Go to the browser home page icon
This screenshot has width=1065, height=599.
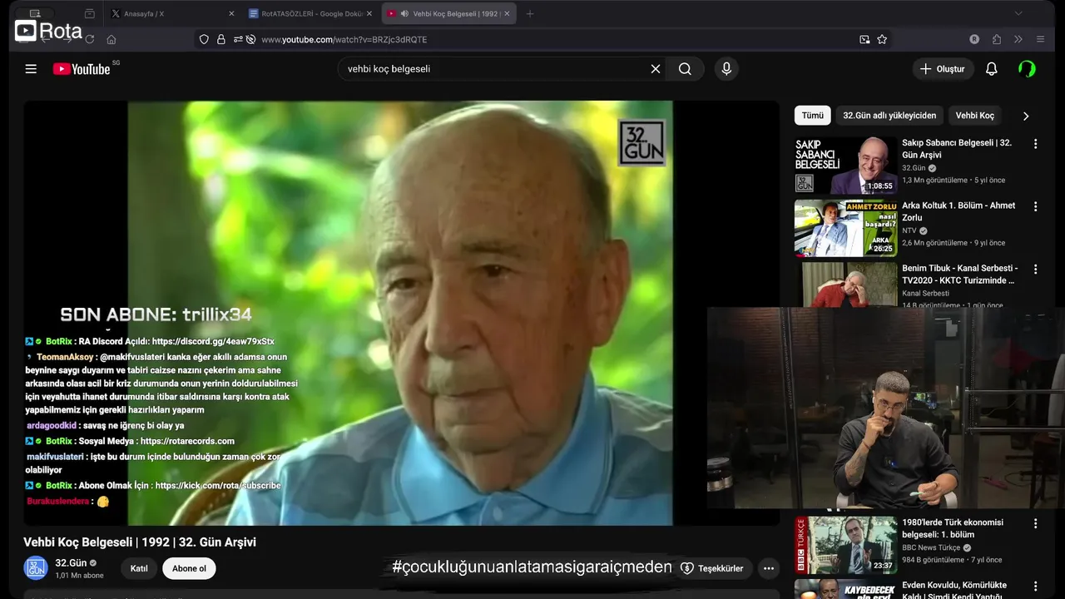click(111, 39)
